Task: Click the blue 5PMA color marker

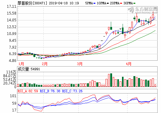Action: [94, 3]
